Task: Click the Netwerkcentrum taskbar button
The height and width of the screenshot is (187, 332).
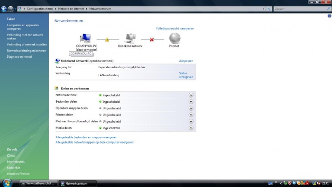Action: pos(77,183)
